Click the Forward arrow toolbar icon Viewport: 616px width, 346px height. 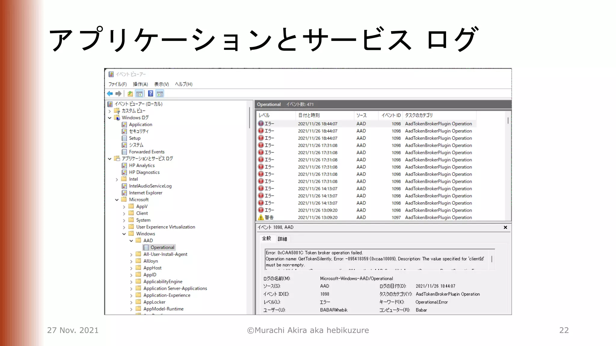[119, 94]
